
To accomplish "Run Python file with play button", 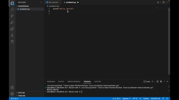I will [x=158, y=2].
